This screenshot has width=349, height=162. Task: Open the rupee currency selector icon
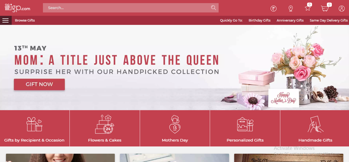273,9
